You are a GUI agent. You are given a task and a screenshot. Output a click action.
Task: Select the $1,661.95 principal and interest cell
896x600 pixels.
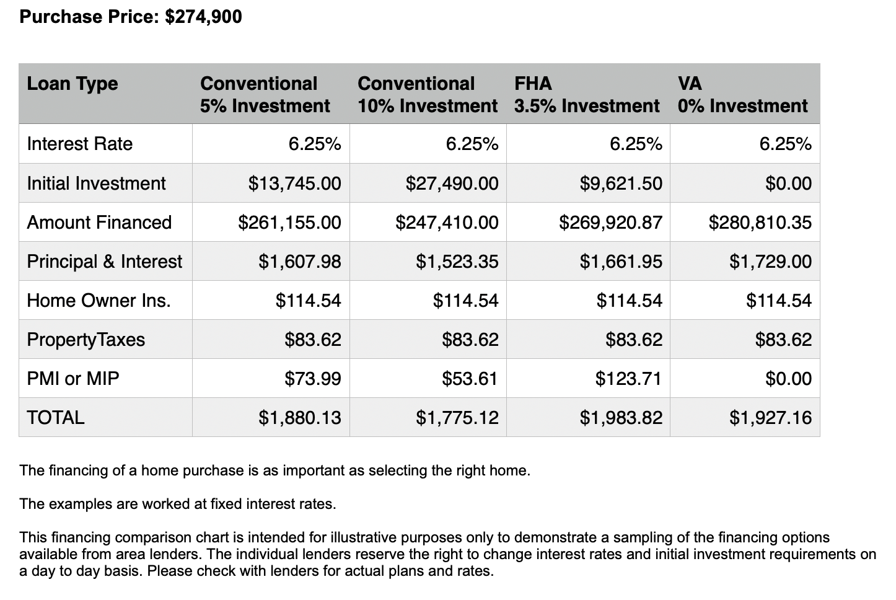[x=621, y=262]
